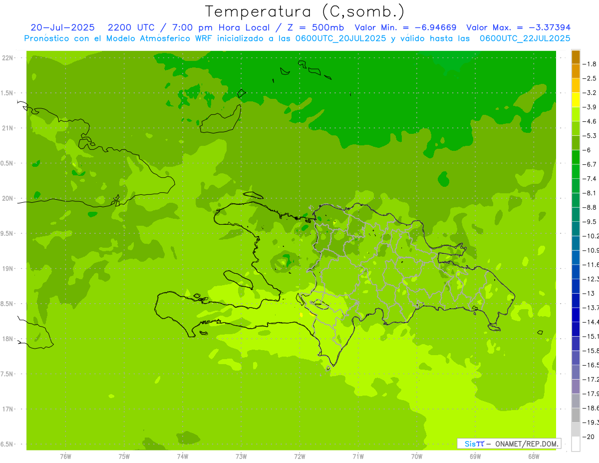Image resolution: width=599 pixels, height=463 pixels.
Task: Pick the gray legend swatch between -18.6 and -19.3
Action: pyautogui.click(x=576, y=415)
